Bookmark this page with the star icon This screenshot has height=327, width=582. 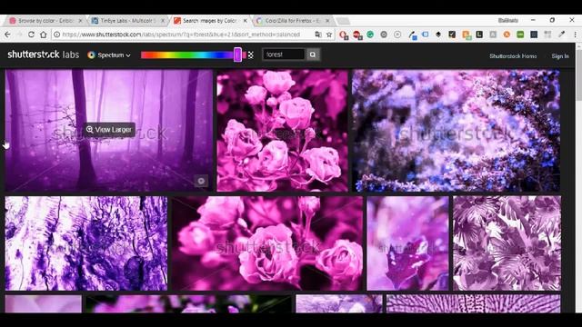click(x=329, y=35)
